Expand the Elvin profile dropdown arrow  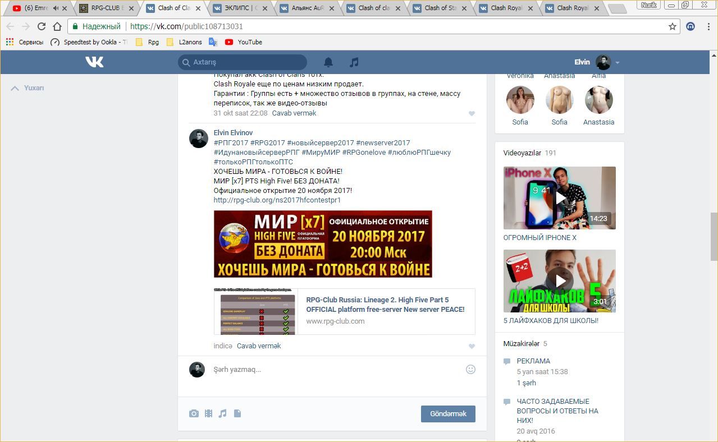pyautogui.click(x=618, y=63)
